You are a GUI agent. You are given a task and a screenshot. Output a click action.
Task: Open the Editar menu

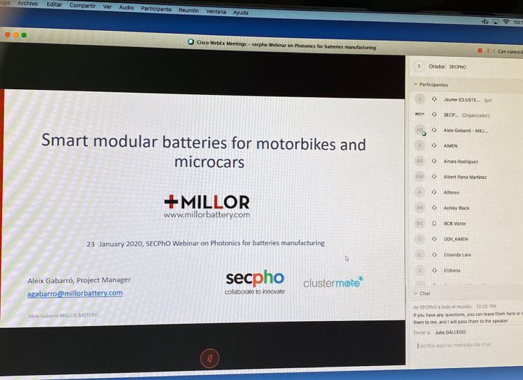pos(54,4)
